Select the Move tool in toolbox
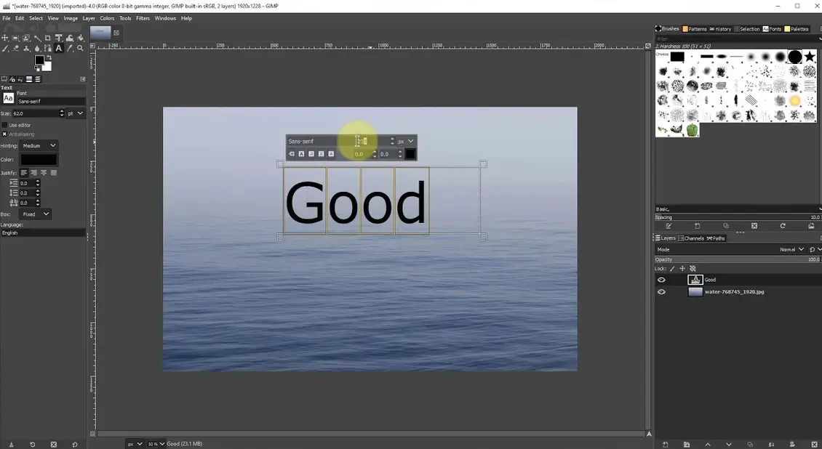822x449 pixels. [5, 38]
